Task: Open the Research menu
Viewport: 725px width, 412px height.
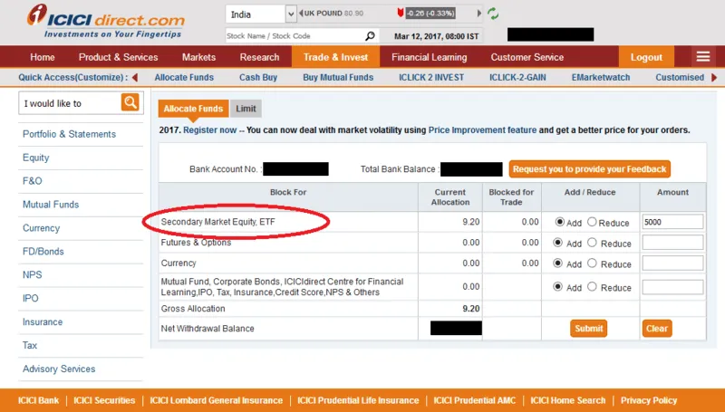Action: coord(259,57)
